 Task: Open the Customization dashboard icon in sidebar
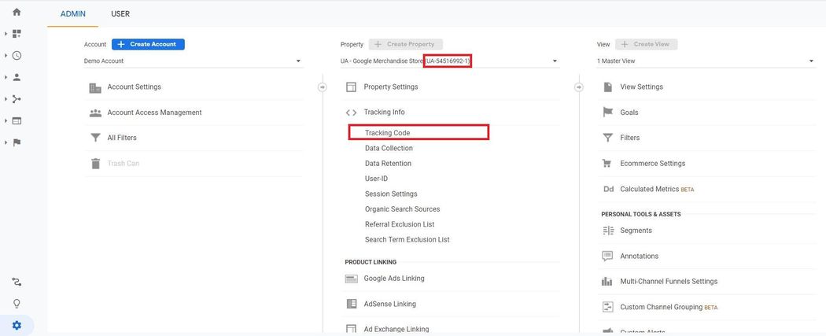click(x=17, y=34)
